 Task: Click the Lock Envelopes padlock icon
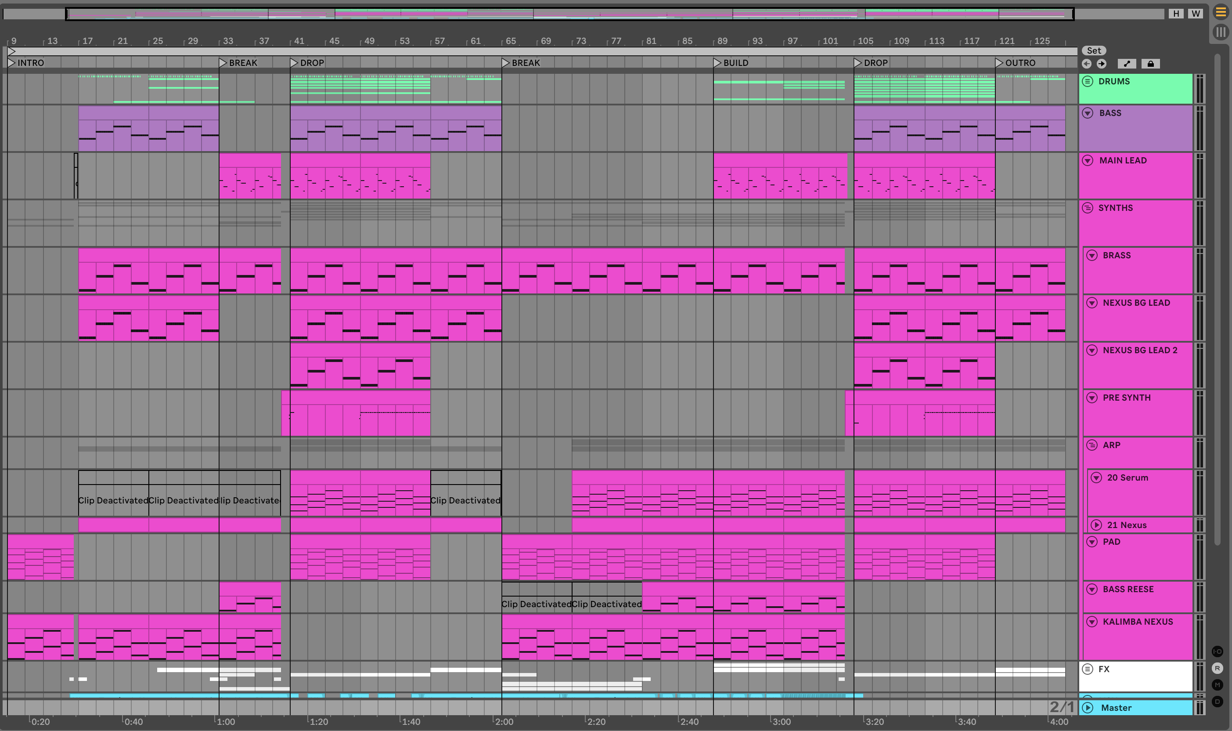pos(1150,64)
